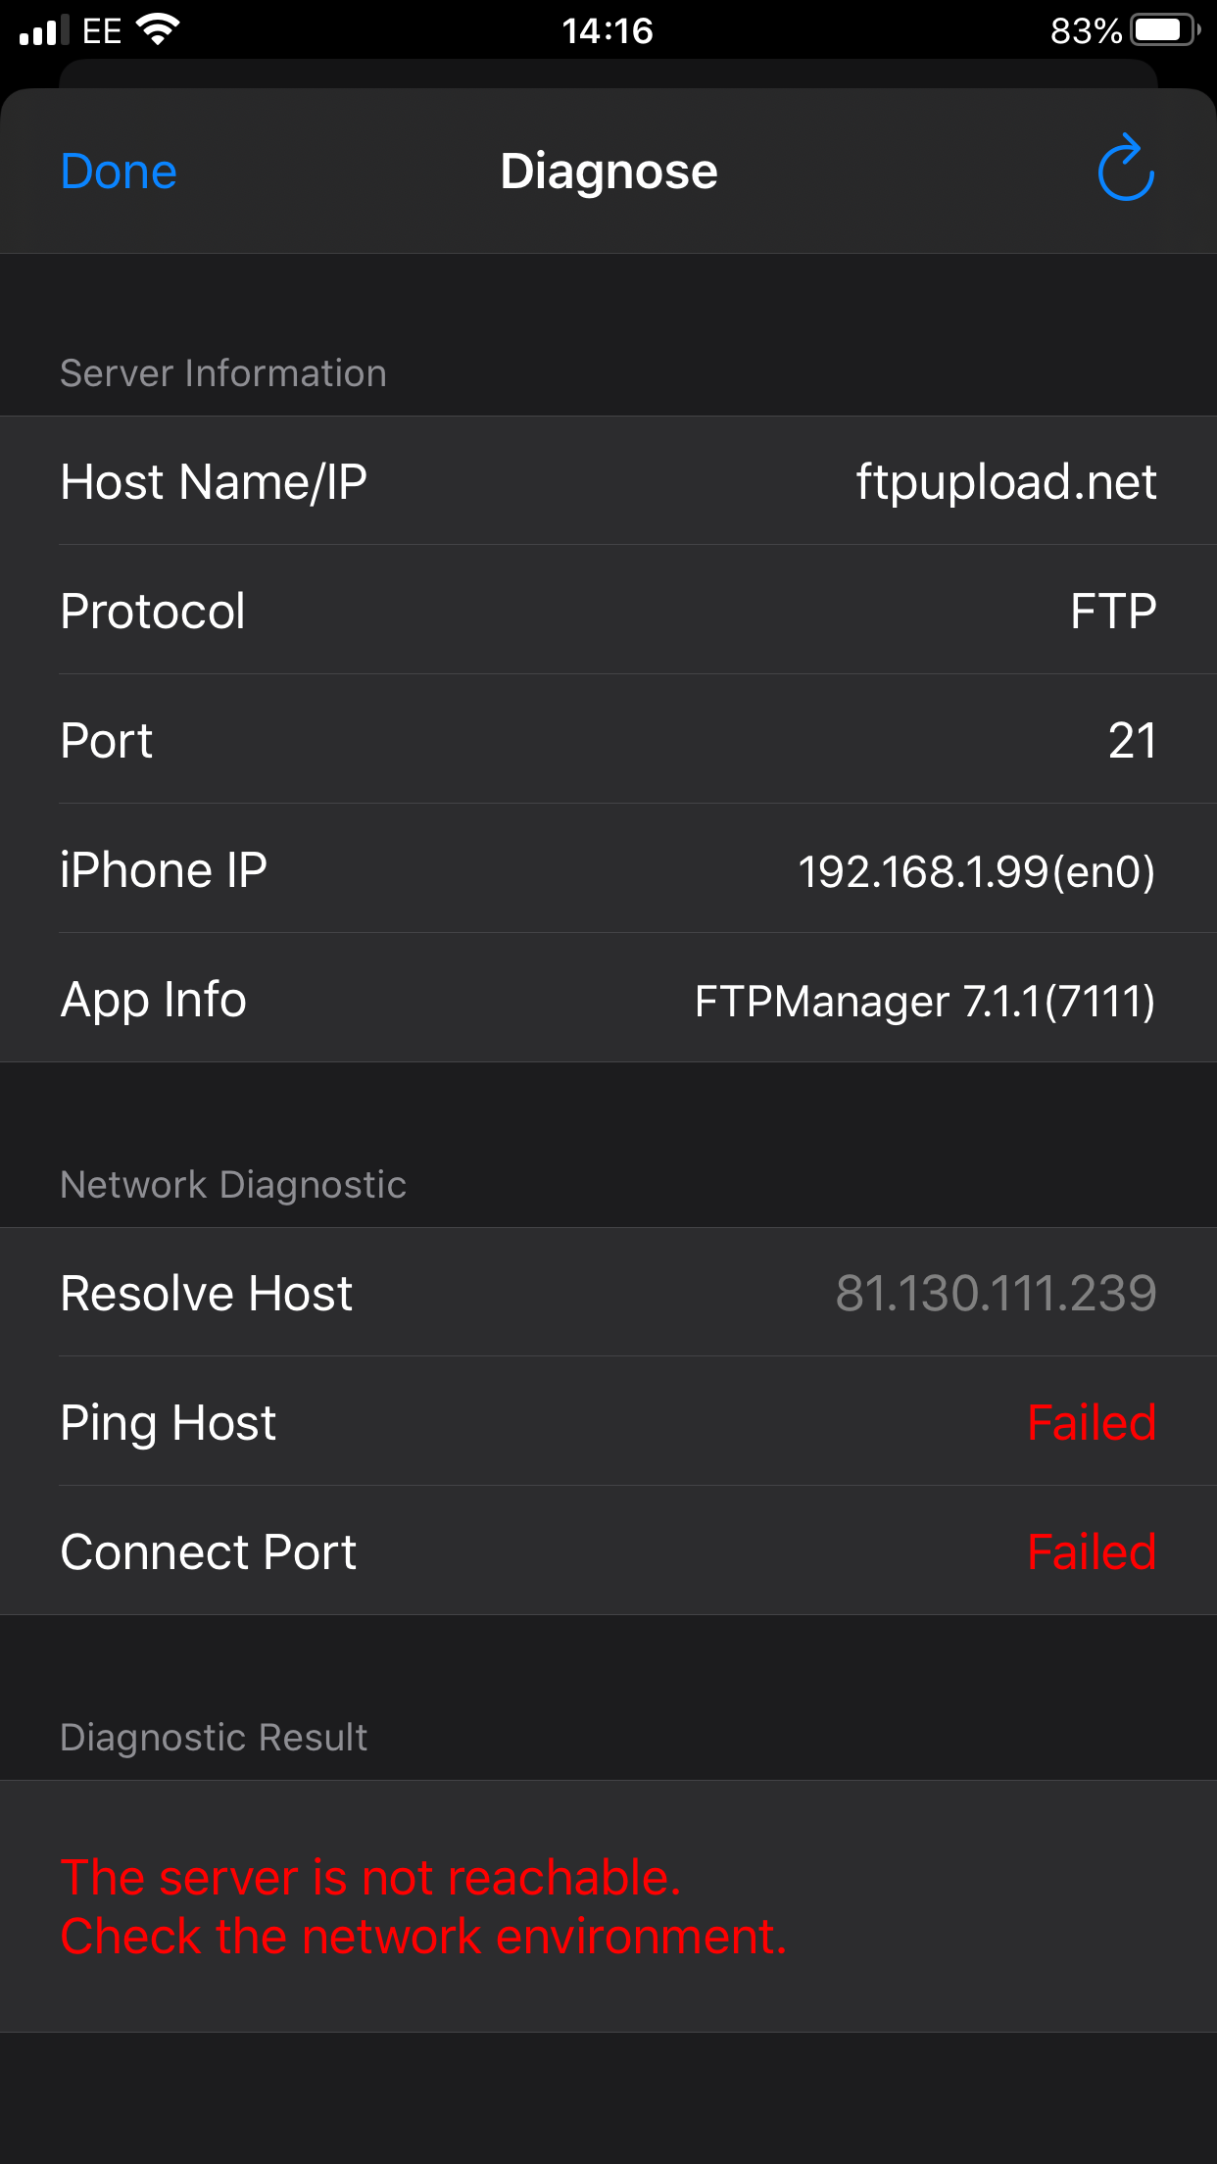Tap the resolved IP 81.130.111.239

tap(996, 1293)
